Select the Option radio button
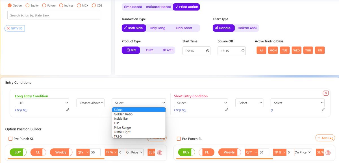The image size is (339, 163). click(x=10, y=5)
